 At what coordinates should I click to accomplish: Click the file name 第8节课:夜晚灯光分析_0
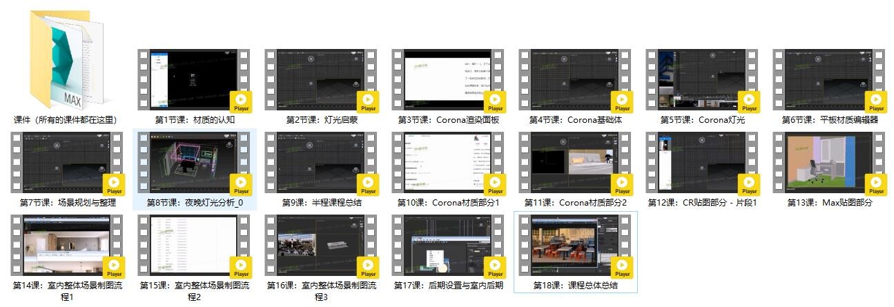tap(194, 203)
